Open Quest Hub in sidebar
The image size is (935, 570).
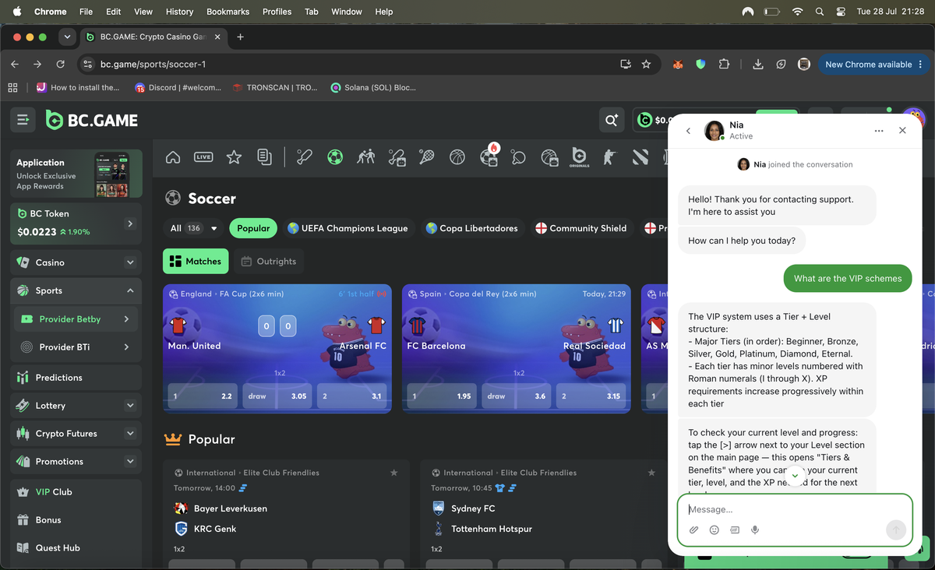[76, 548]
